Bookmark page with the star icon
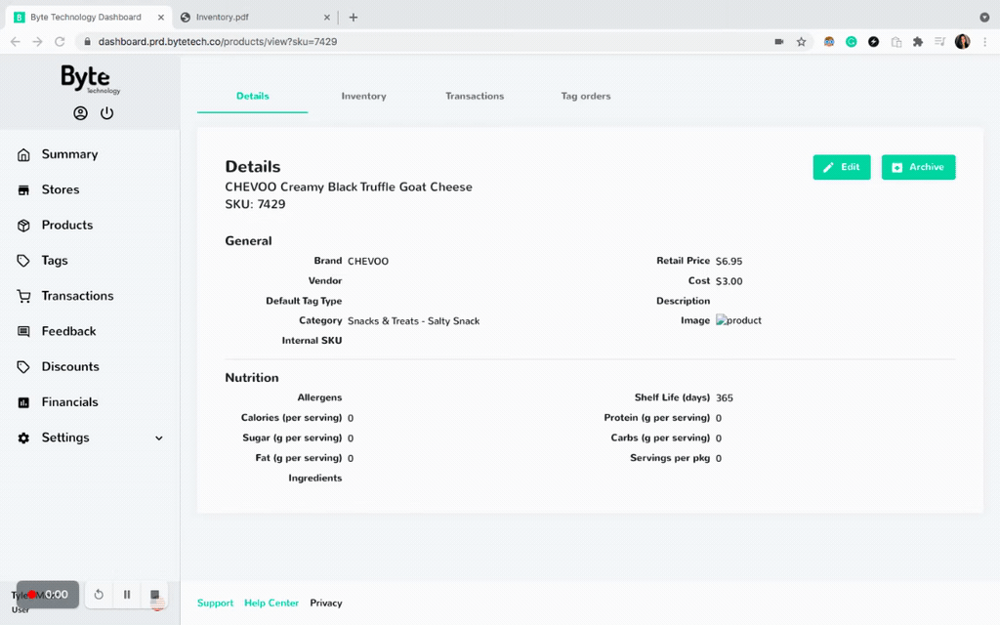This screenshot has width=1000, height=625. tap(801, 41)
